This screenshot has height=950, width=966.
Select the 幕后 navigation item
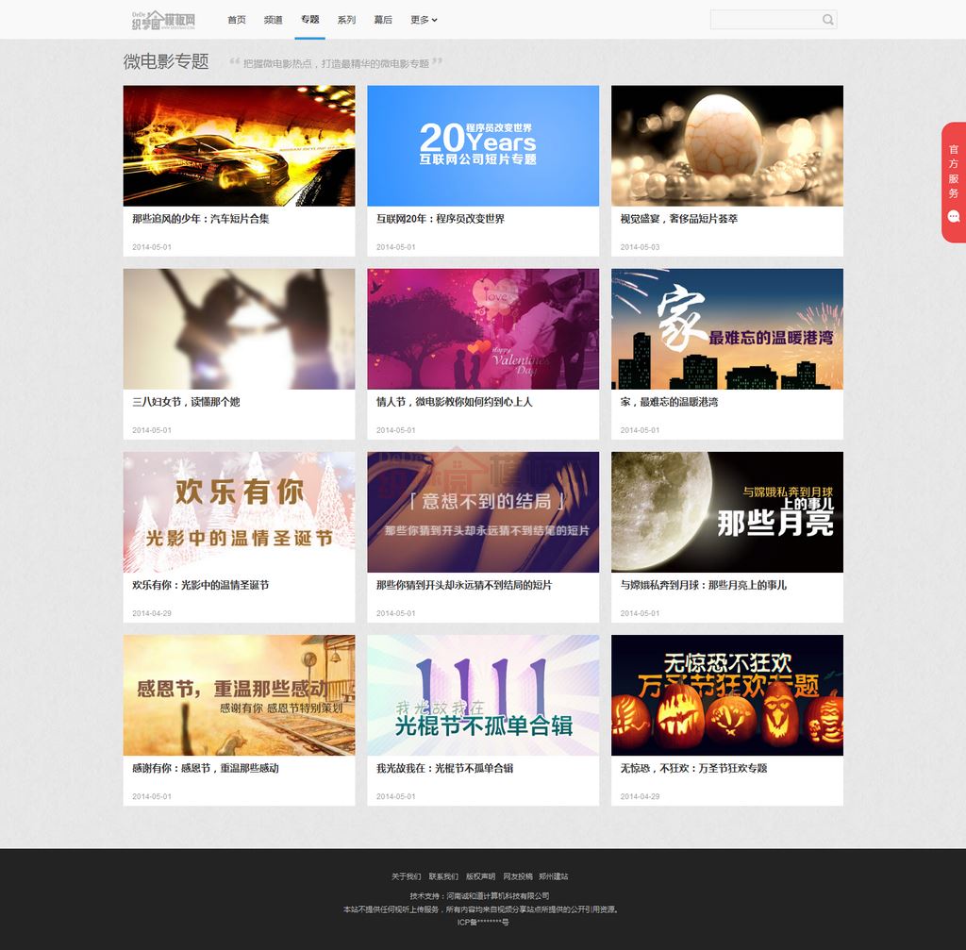[x=383, y=20]
